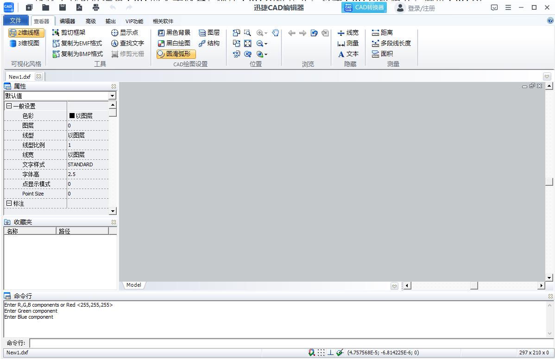Toggle the 显示点 show points option
The height and width of the screenshot is (359, 555).
point(125,33)
